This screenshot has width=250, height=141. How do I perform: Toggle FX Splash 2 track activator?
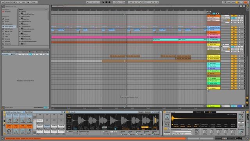point(234,81)
